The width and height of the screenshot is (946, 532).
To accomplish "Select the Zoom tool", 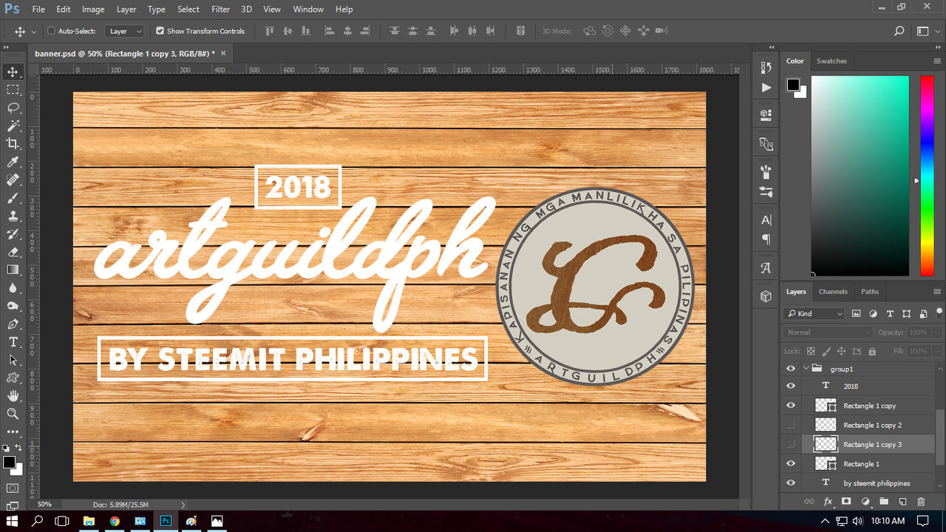I will tap(13, 413).
